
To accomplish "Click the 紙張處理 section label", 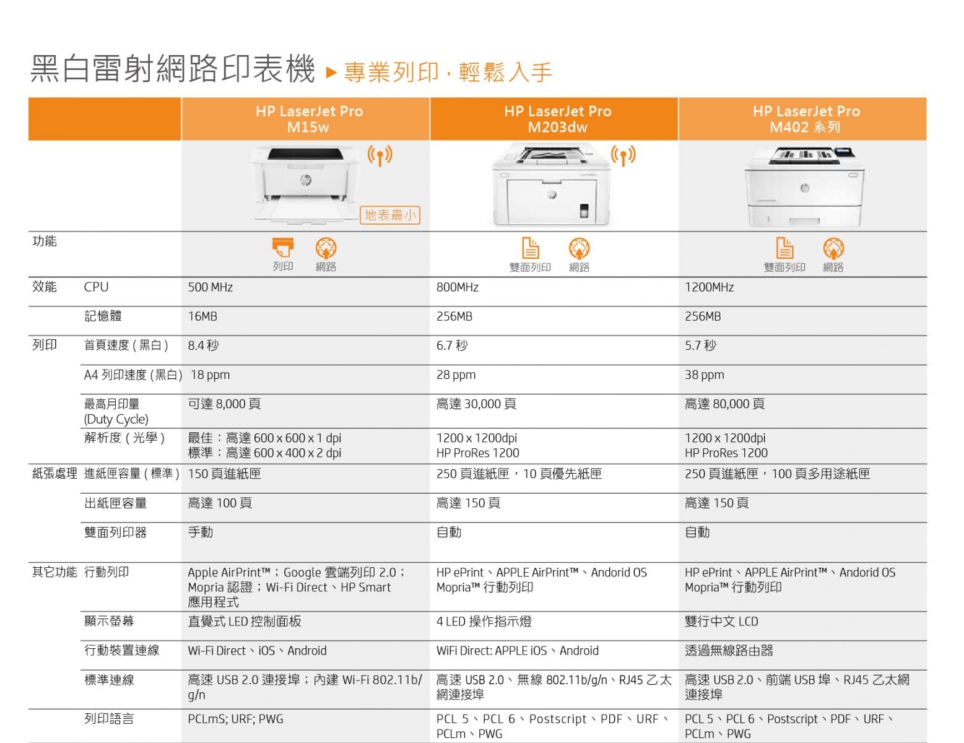I will tap(54, 473).
